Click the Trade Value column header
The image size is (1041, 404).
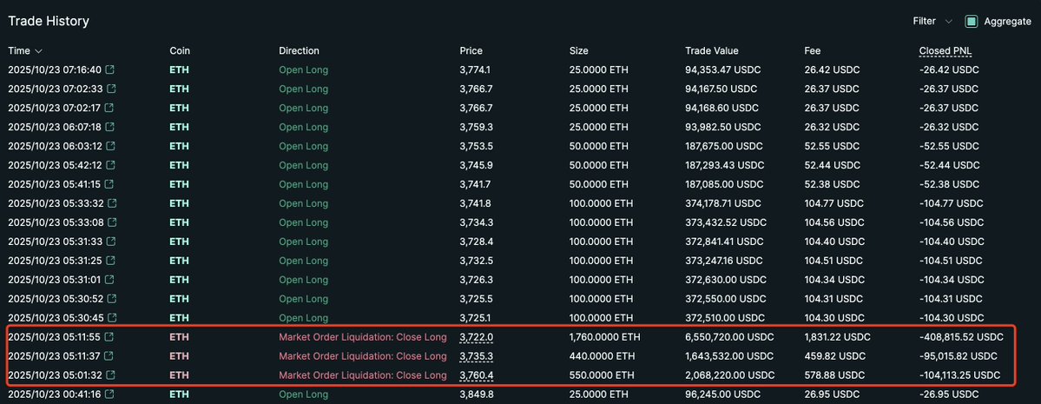tap(711, 50)
